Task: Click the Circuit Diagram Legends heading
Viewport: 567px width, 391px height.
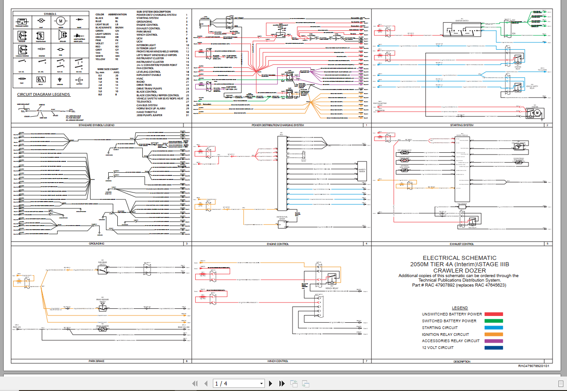Action: 43,94
